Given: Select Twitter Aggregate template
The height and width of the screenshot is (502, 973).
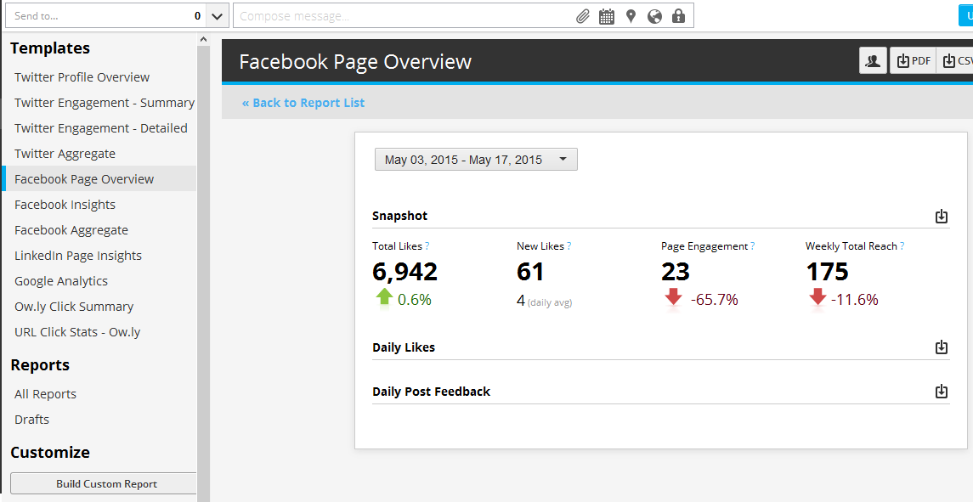Looking at the screenshot, I should 65,153.
